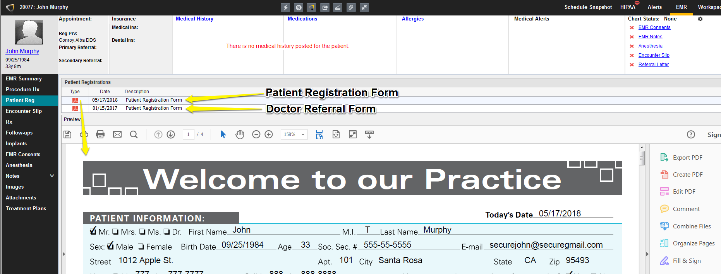
Task: Check the Female sex checkbox
Action: tap(141, 247)
